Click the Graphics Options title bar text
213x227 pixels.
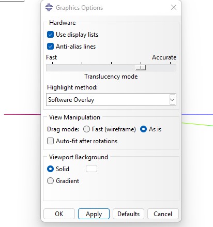(x=80, y=8)
